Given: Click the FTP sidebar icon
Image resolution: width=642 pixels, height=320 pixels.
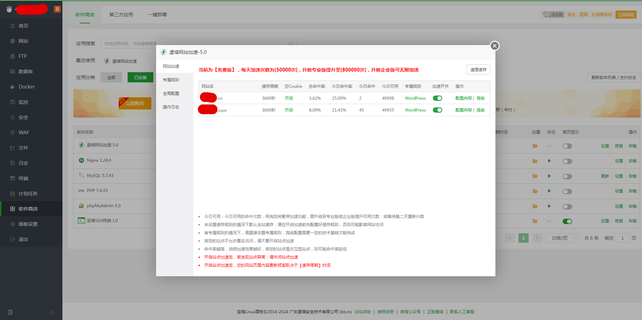Looking at the screenshot, I should [13, 56].
